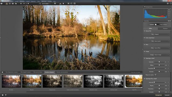
Task: Select side-by-side compare view icon
Action: (10, 4)
